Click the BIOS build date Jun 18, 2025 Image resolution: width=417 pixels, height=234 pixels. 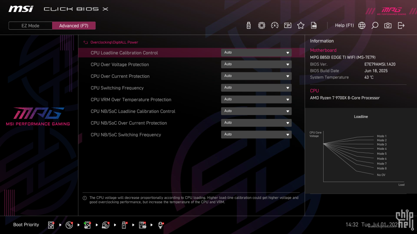[x=376, y=71]
